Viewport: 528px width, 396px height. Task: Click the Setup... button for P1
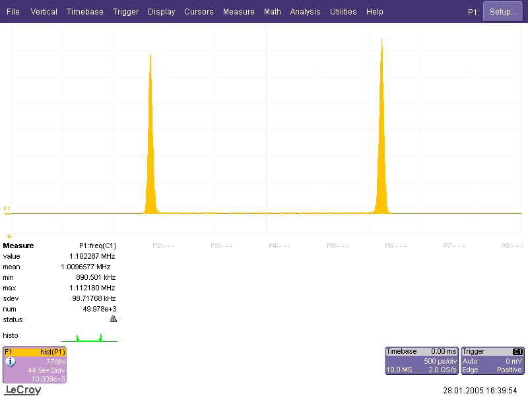(502, 12)
